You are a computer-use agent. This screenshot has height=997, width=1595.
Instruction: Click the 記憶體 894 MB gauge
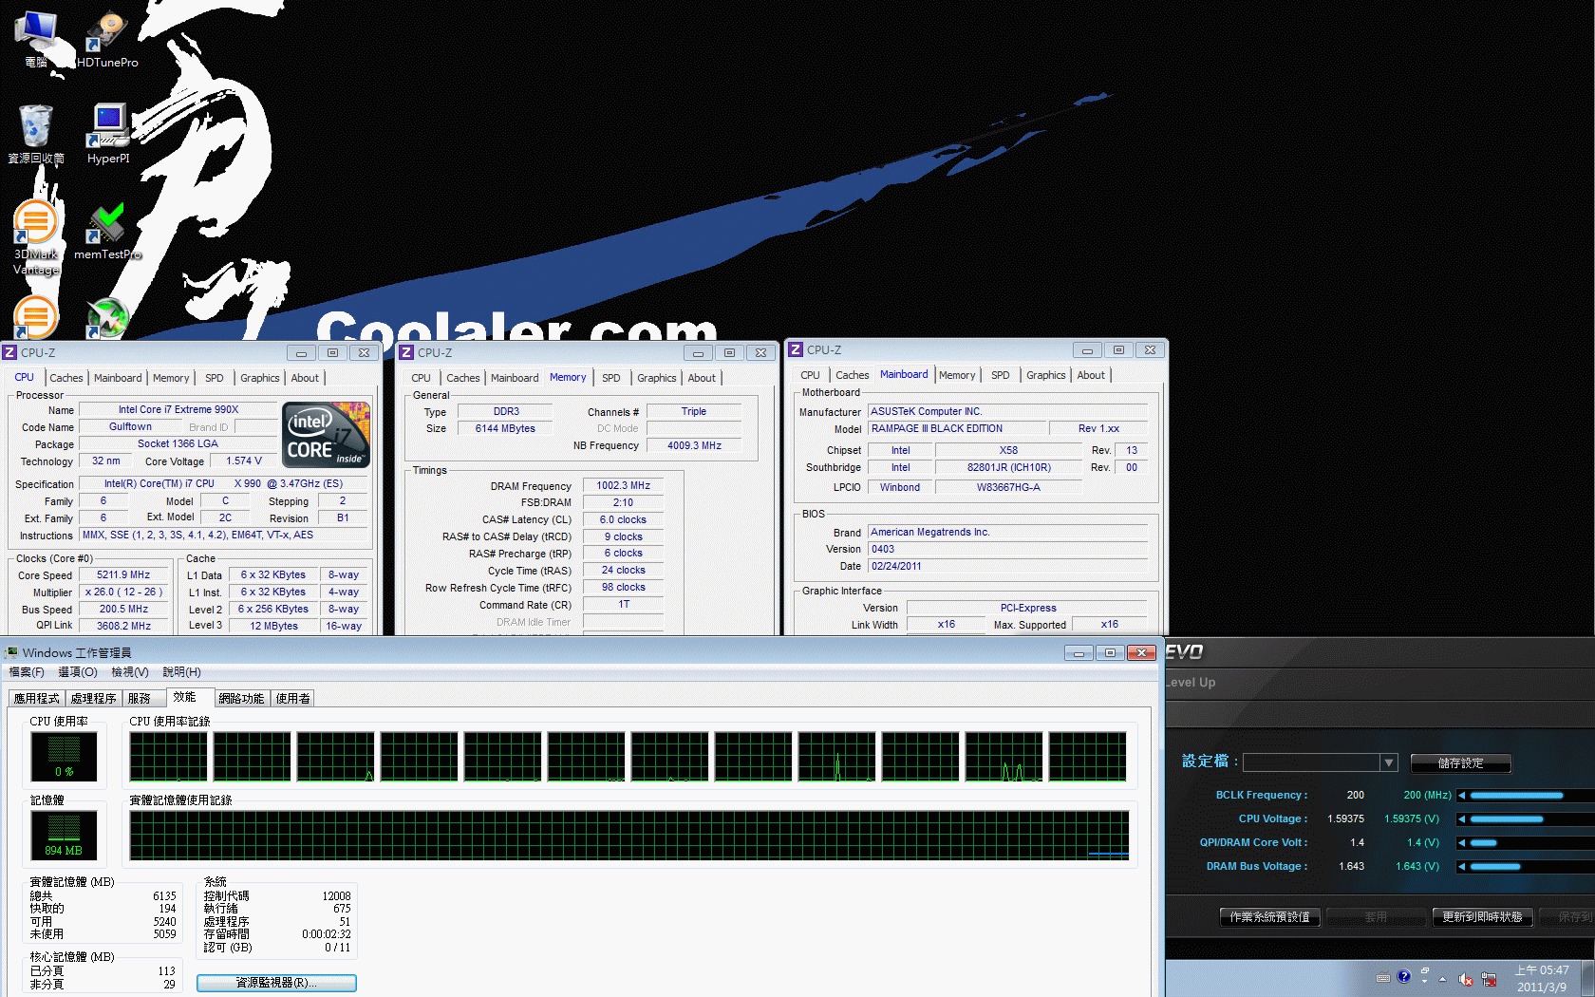(64, 836)
